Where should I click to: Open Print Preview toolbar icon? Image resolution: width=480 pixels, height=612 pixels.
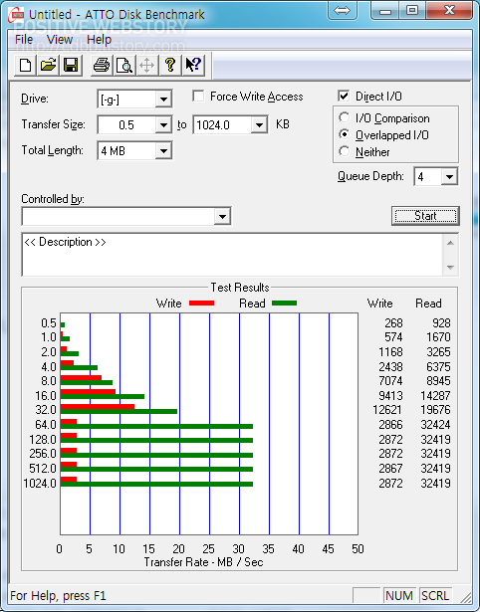(x=124, y=65)
